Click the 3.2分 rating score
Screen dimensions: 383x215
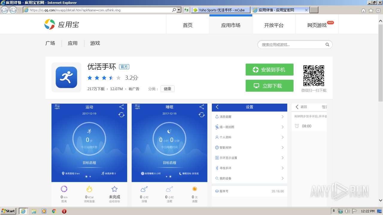pos(132,78)
